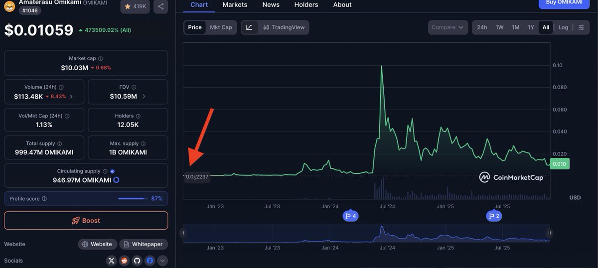Select All time range
This screenshot has height=268, width=598.
[x=546, y=27]
